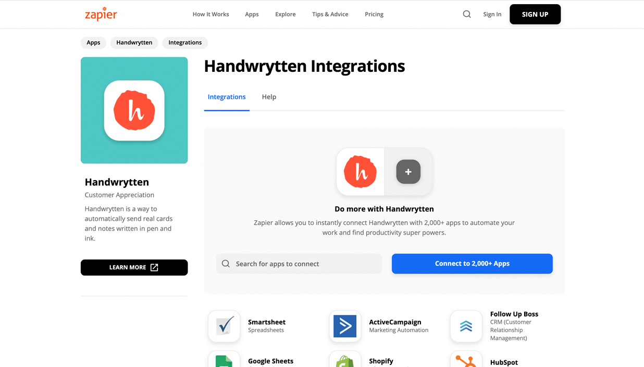Open Tips & Advice in the navigation
Screen dimensions: 644x367
pyautogui.click(x=330, y=14)
